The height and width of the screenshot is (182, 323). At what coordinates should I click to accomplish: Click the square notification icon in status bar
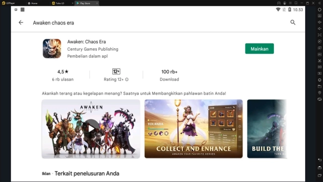click(22, 9)
